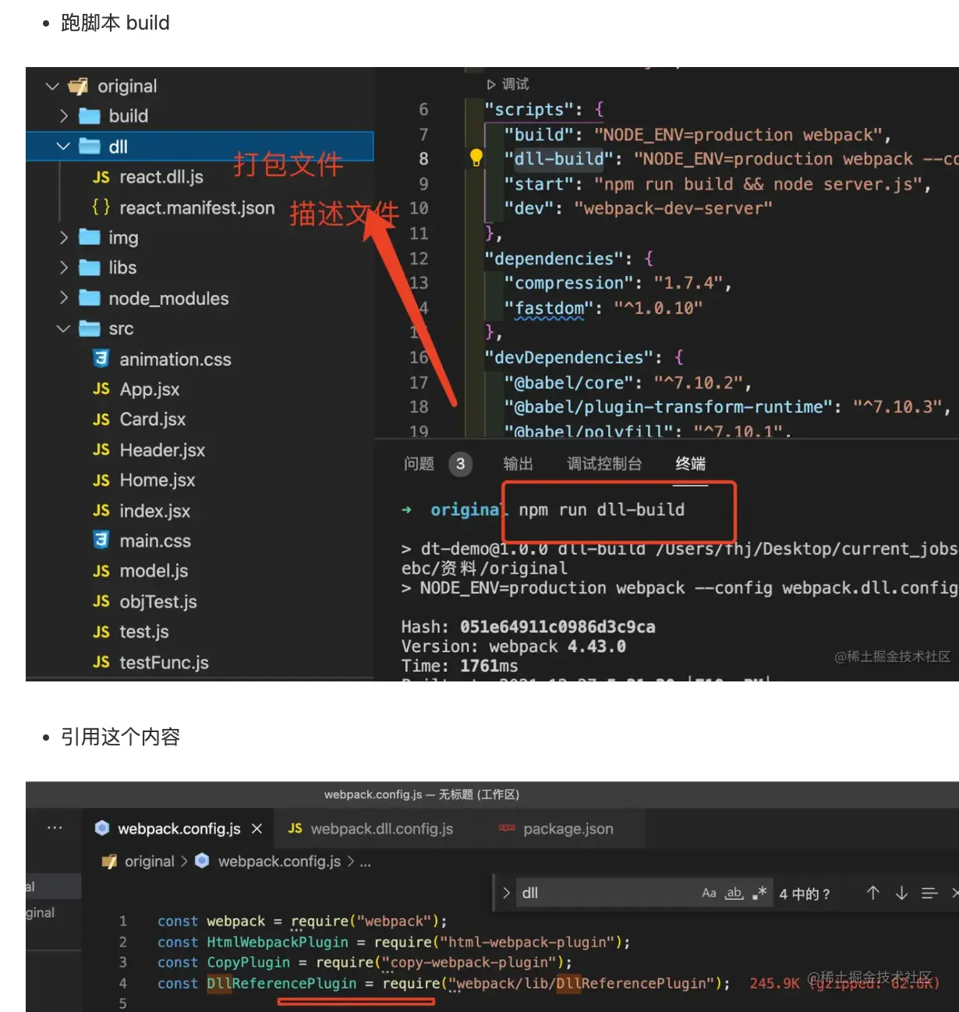The width and height of the screenshot is (959, 1012).
Task: Close the webpack.config.js tab
Action: point(257,829)
